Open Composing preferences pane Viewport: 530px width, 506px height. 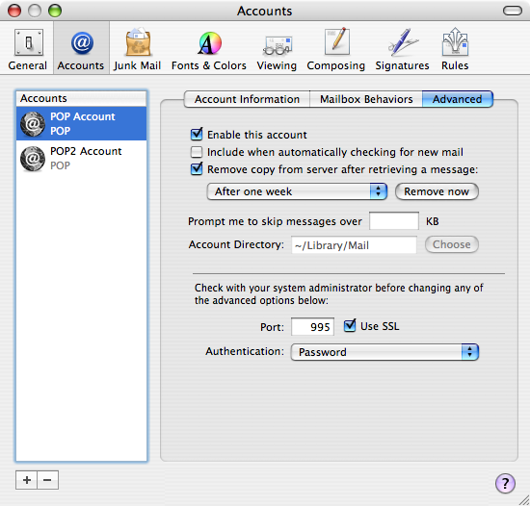pos(336,49)
